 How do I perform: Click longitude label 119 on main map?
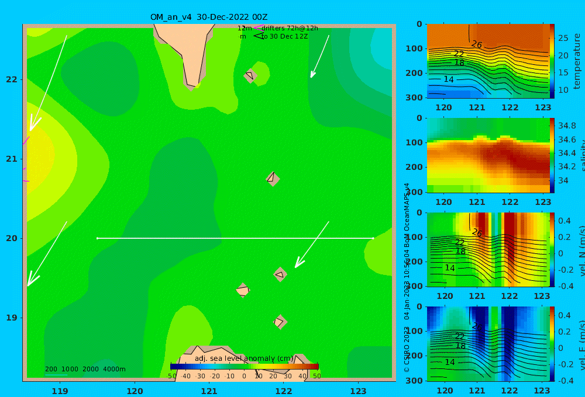click(x=60, y=391)
